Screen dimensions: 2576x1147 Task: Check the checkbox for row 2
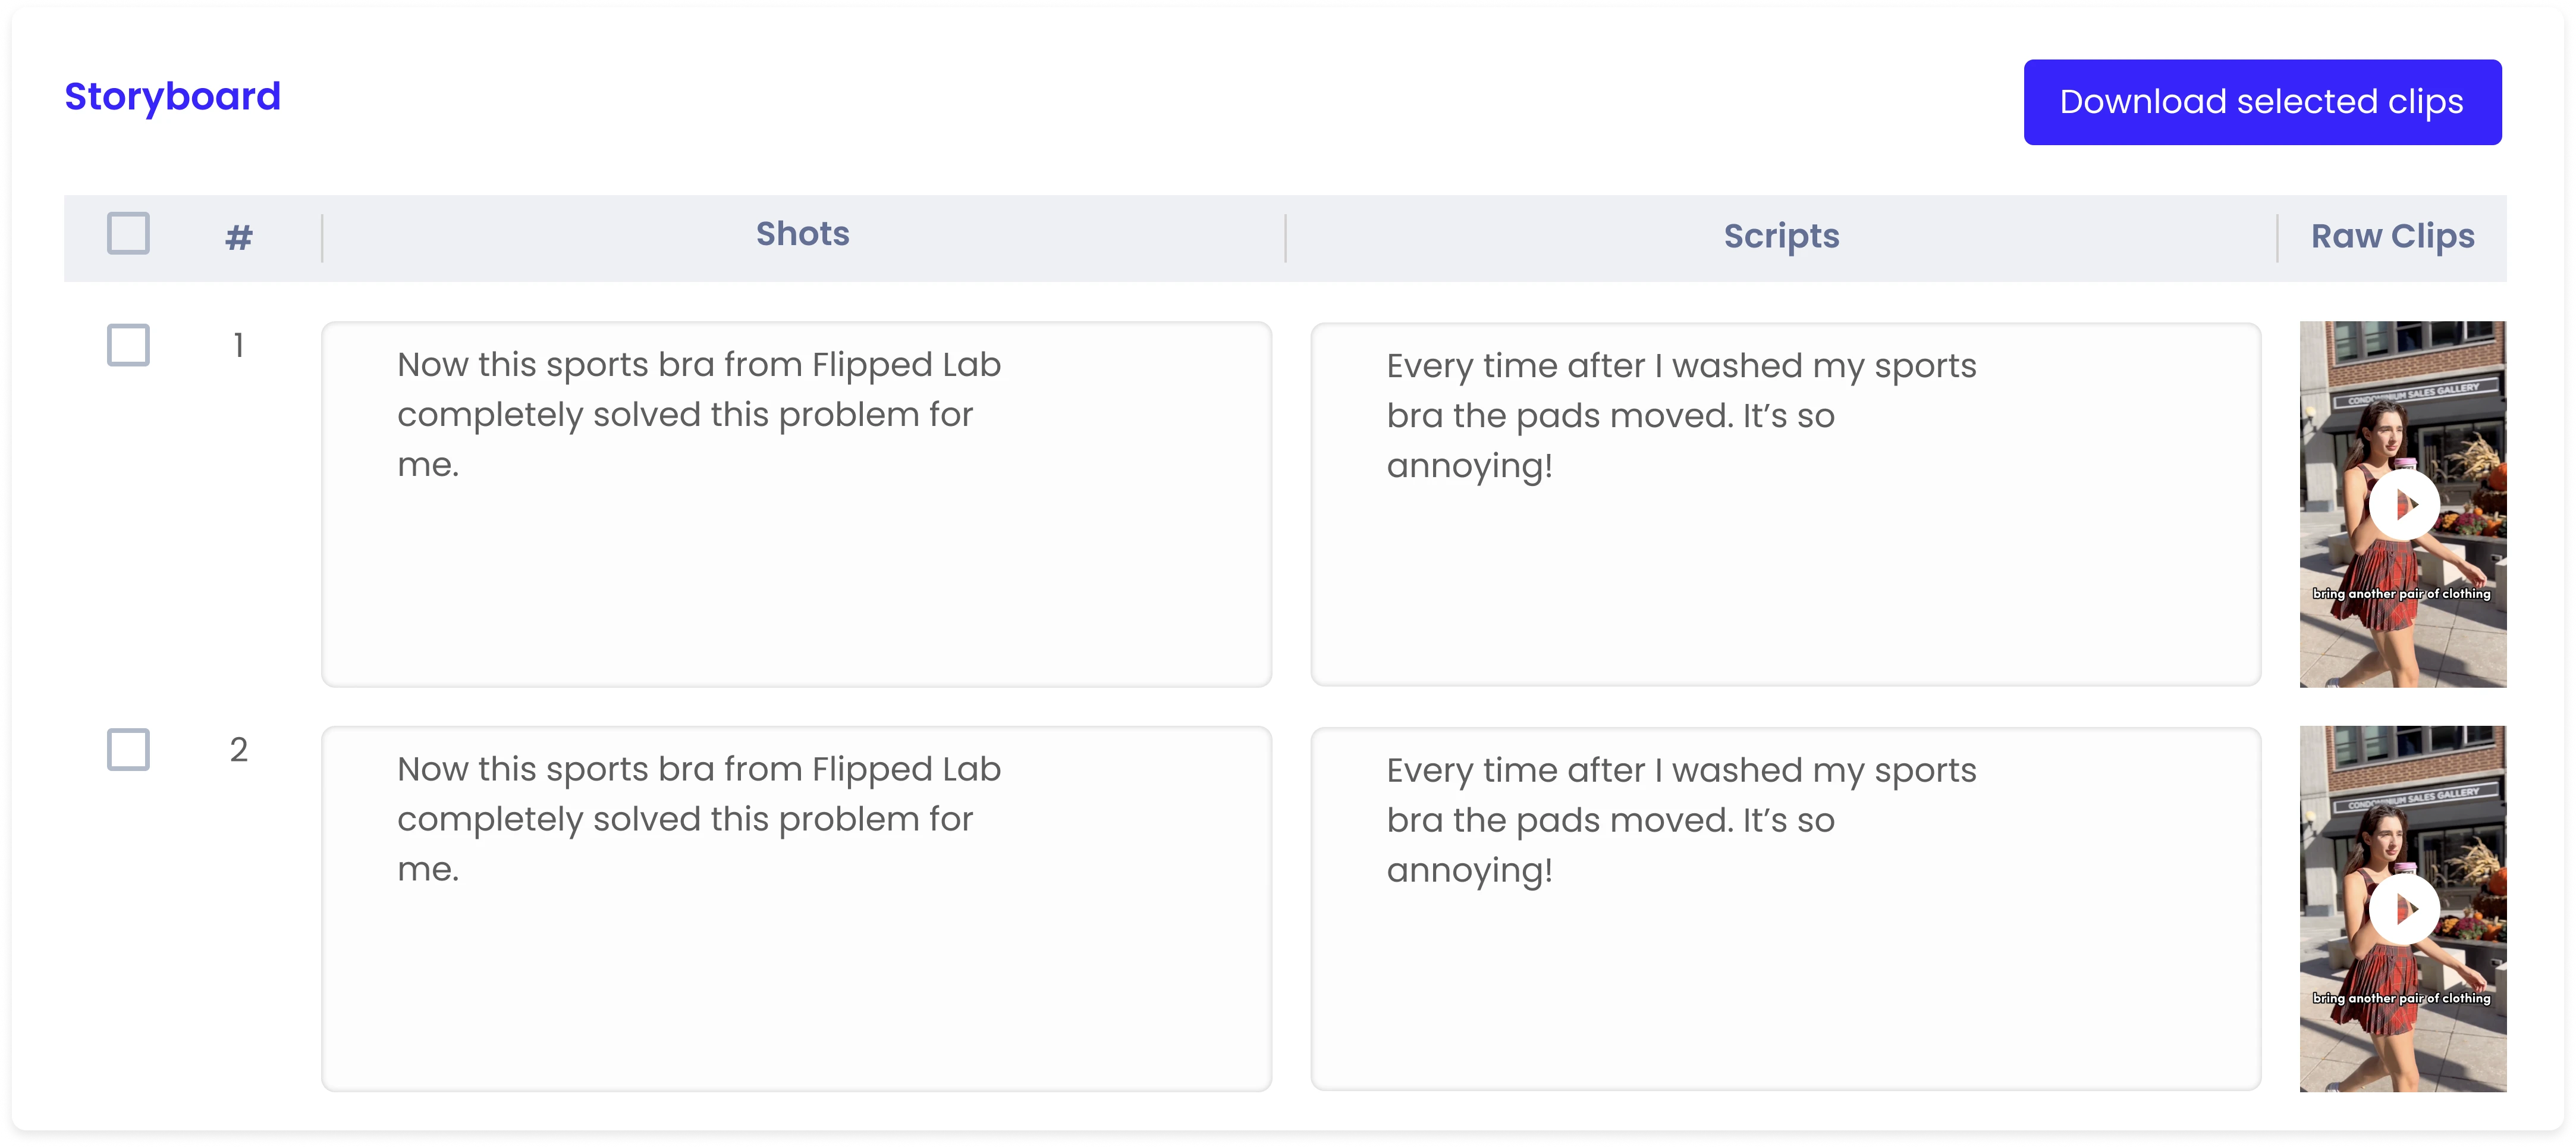pos(128,748)
